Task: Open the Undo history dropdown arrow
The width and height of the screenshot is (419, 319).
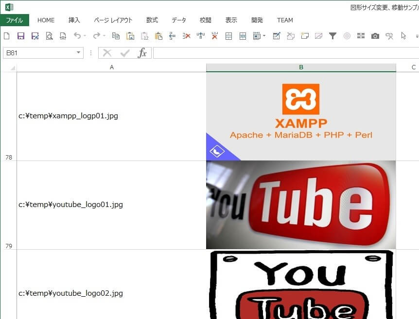Action: (x=85, y=36)
